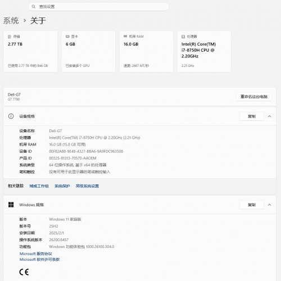Select the device ID value
This screenshot has width=281, height=281.
[86, 151]
